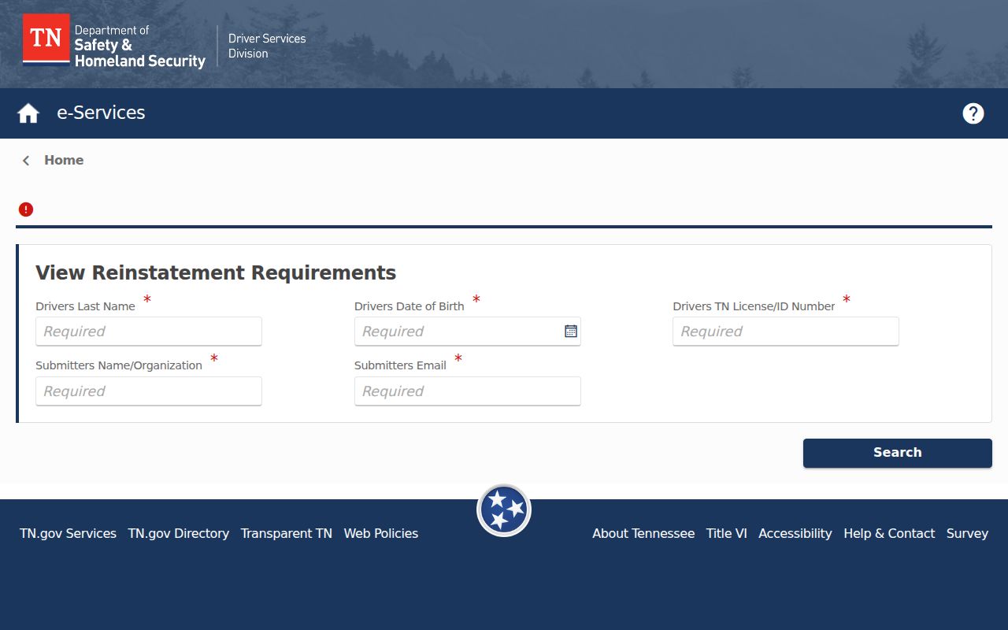Viewport: 1008px width, 630px height.
Task: Click the Drivers TN License/ID Number label
Action: pos(754,306)
